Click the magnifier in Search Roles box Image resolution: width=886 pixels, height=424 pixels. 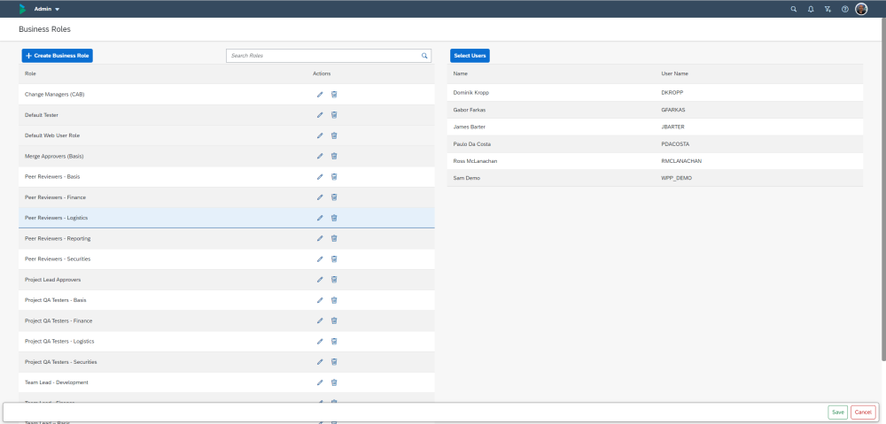(x=424, y=56)
